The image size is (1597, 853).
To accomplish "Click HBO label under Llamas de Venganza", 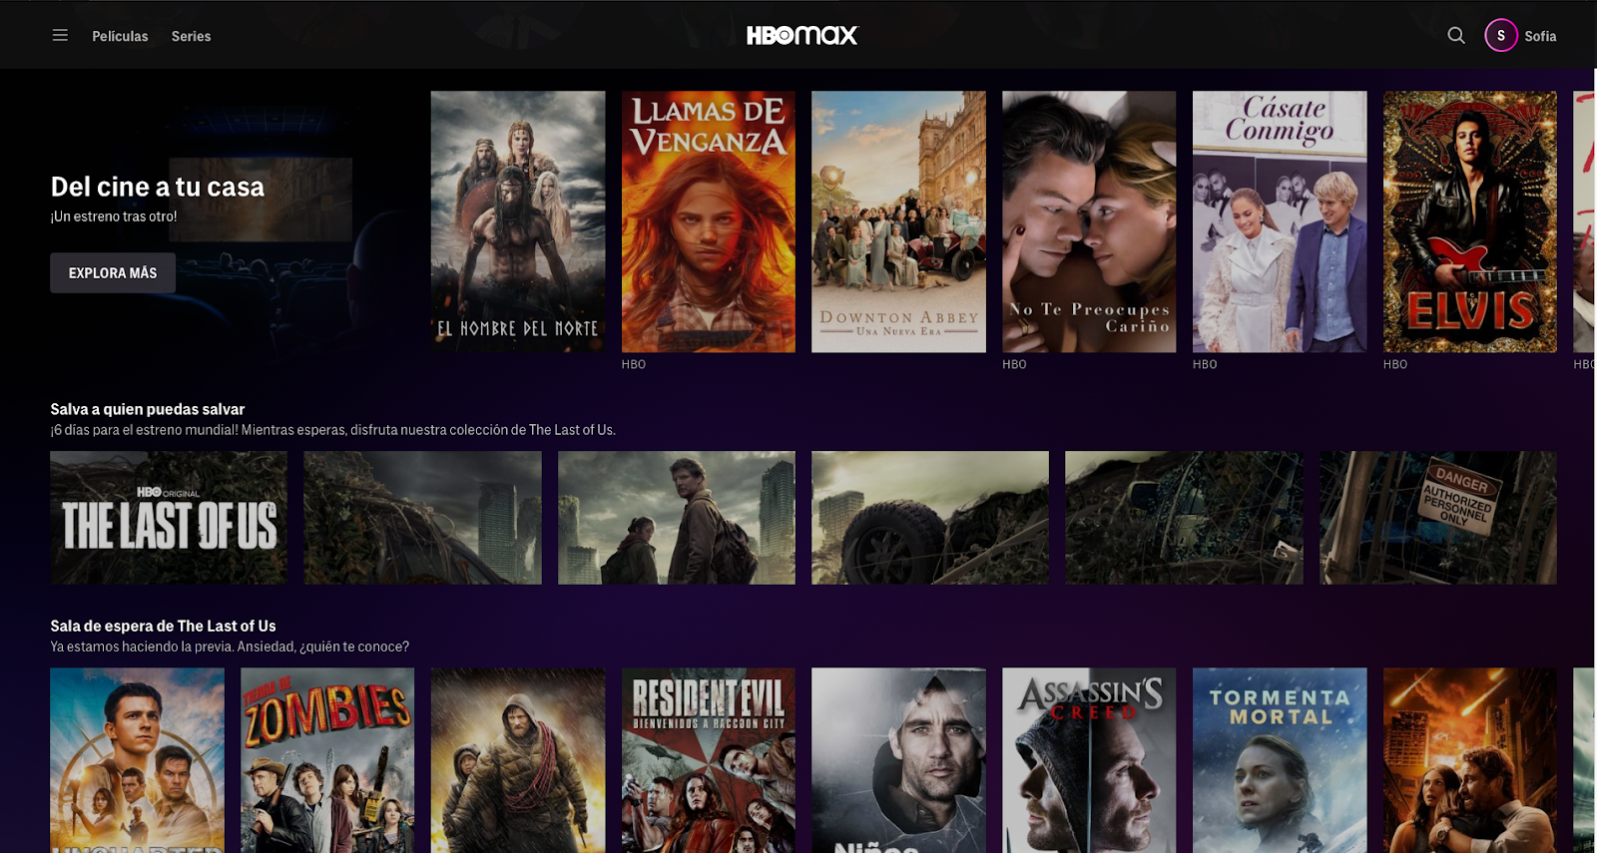I will click(634, 364).
